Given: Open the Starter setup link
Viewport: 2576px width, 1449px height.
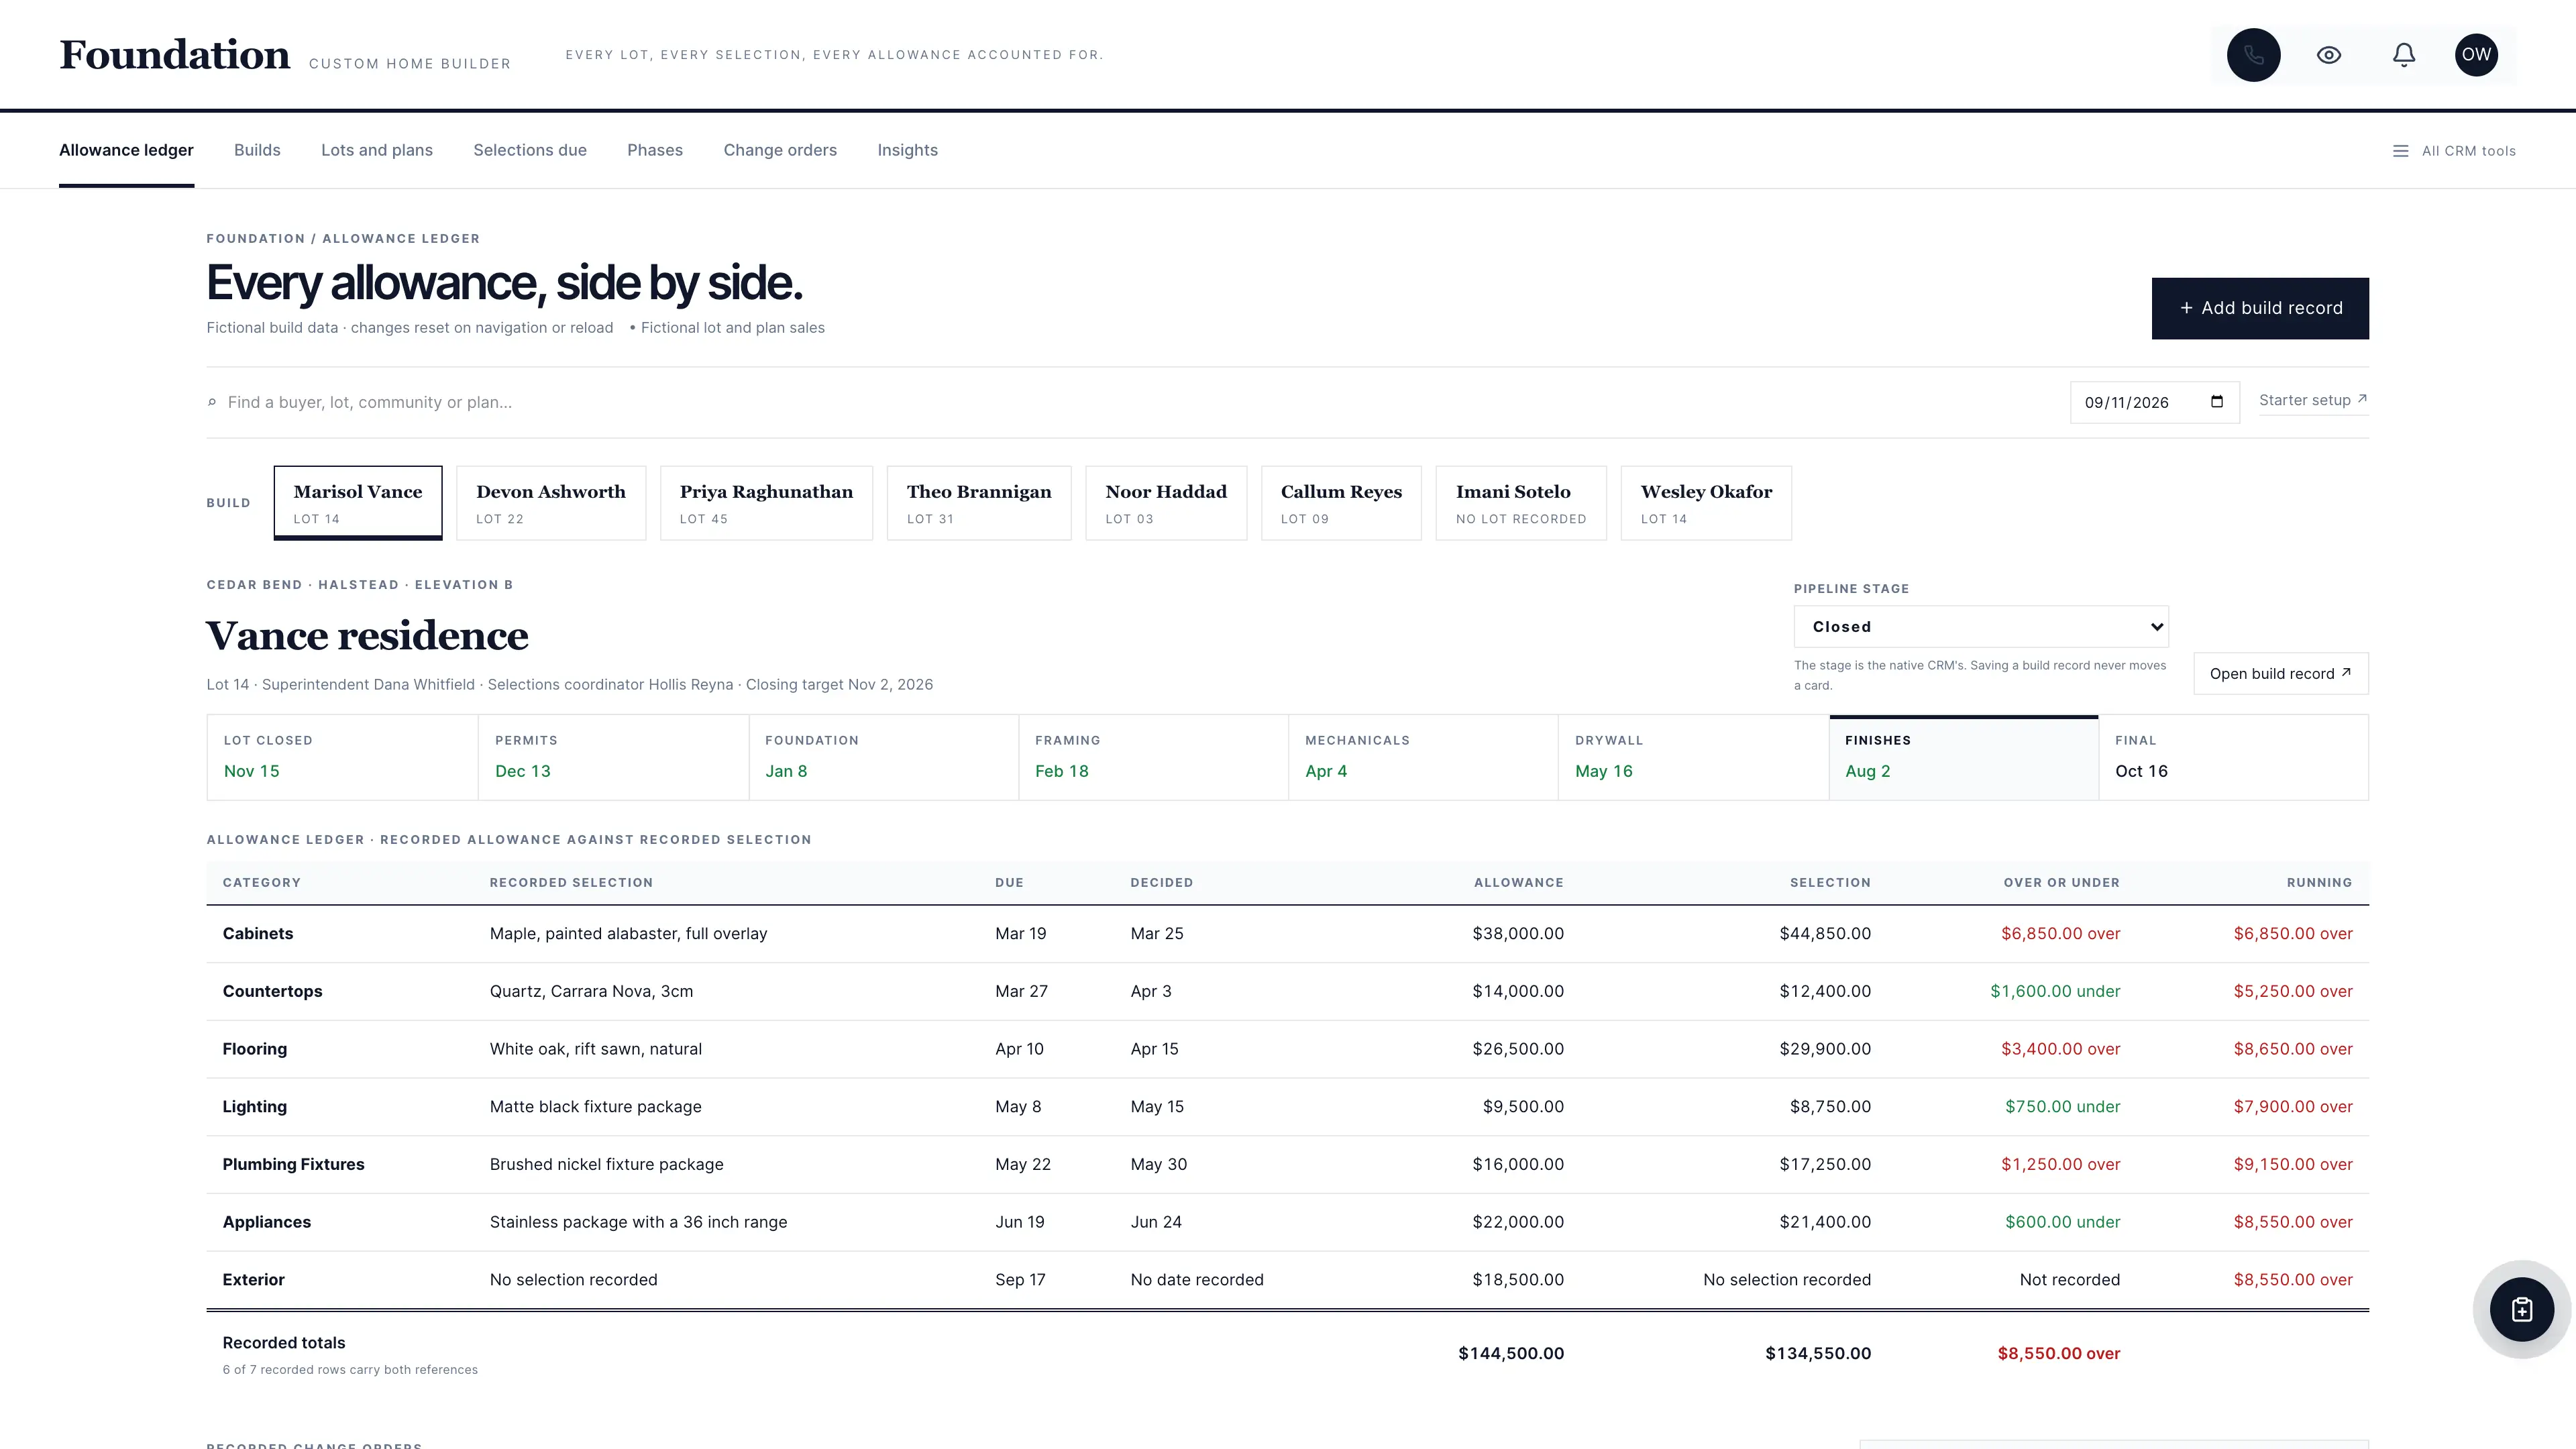Looking at the screenshot, I should click(2313, 400).
